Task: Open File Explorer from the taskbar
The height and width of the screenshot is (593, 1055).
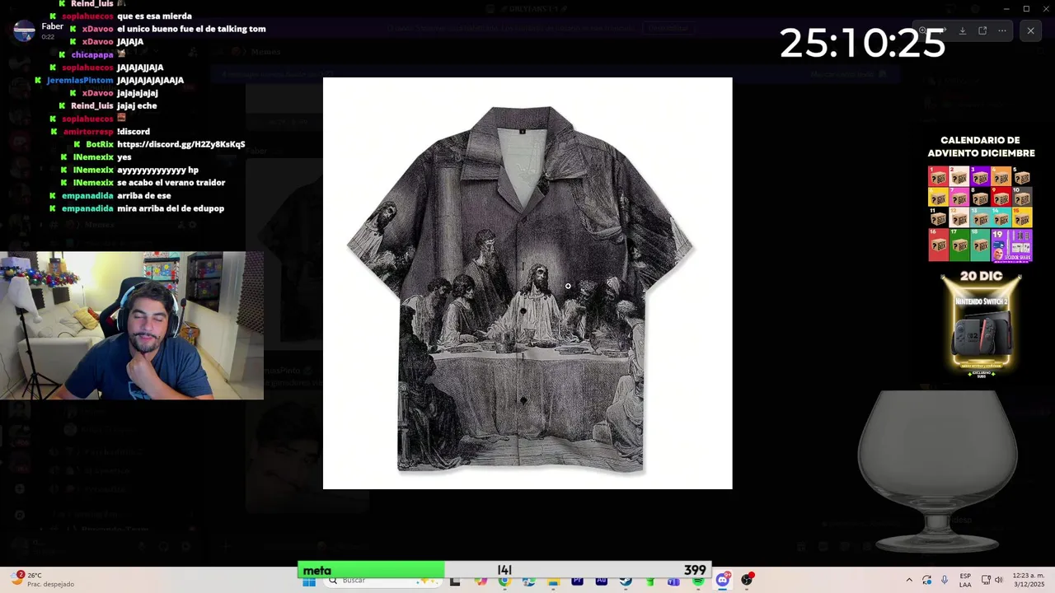Action: [553, 581]
